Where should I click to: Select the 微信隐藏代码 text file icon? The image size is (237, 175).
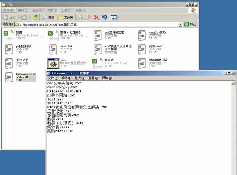click(142, 63)
